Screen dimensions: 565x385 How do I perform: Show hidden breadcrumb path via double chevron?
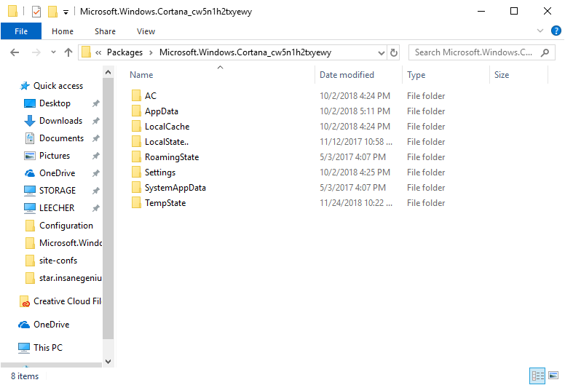[x=98, y=53]
